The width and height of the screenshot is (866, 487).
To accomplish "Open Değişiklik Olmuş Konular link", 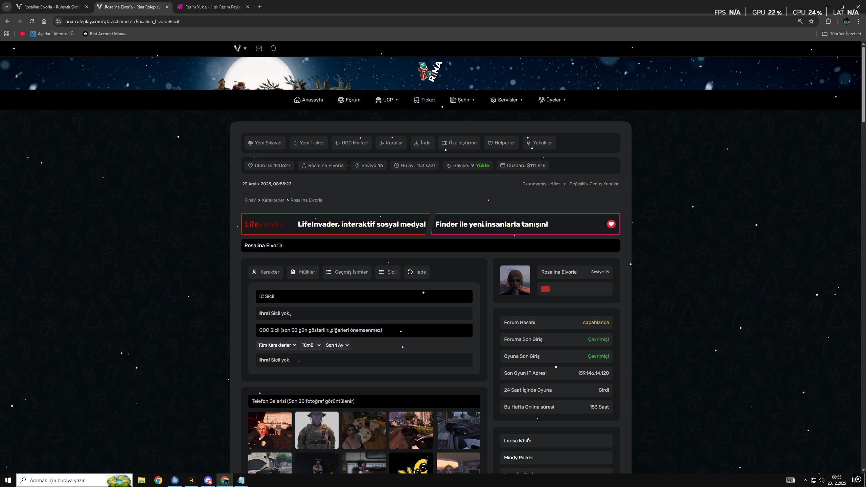I will click(594, 184).
